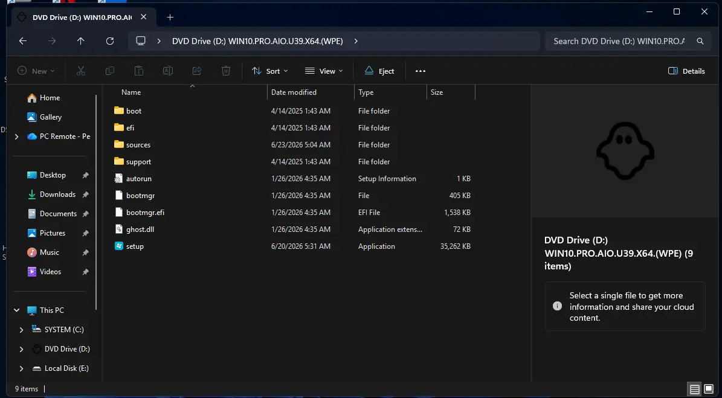The height and width of the screenshot is (398, 722).
Task: Open Home in navigation pane
Action: pos(44,98)
